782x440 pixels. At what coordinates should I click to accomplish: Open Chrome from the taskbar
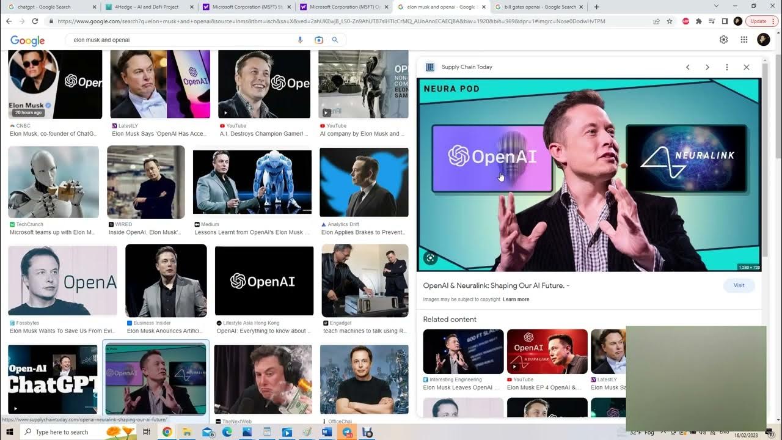click(167, 432)
